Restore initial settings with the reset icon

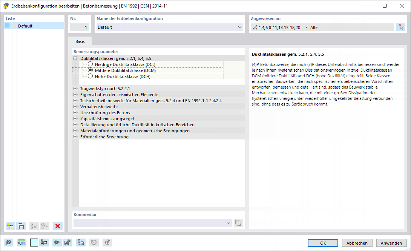coord(94,242)
